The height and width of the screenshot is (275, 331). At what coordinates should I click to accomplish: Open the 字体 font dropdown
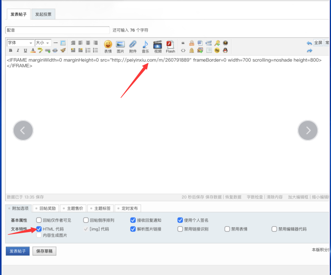coord(20,43)
